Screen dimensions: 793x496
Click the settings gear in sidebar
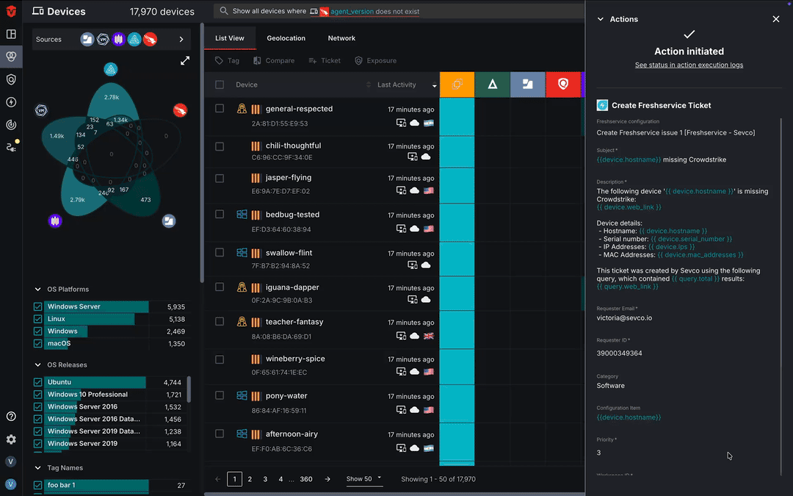click(x=11, y=439)
